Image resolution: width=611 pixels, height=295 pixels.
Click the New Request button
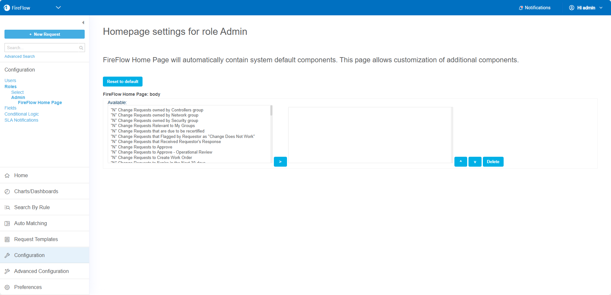coord(44,34)
